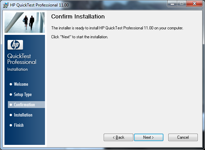Screen dimensions: 205x150
Task: Select the Setup Type step label
Action: tap(23, 95)
